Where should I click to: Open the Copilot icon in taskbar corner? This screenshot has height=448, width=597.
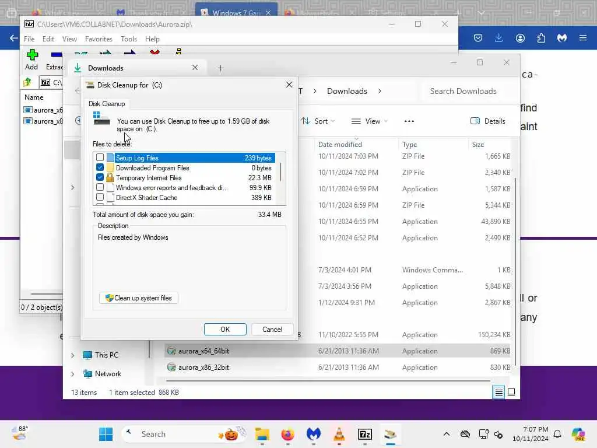578,434
